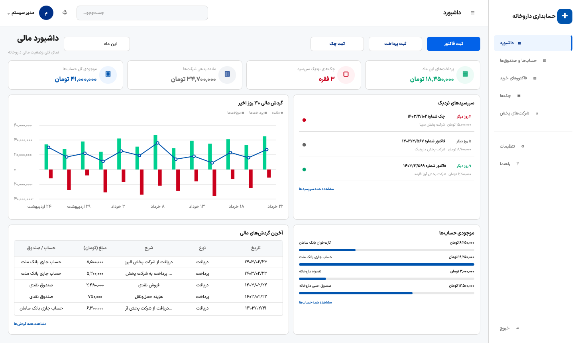
Task: Click کارت‌خوان بانک سامان balance progress bar
Action: pos(387,250)
